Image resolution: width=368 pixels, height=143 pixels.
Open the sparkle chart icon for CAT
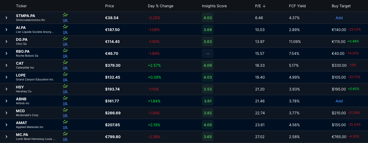[x=65, y=63]
